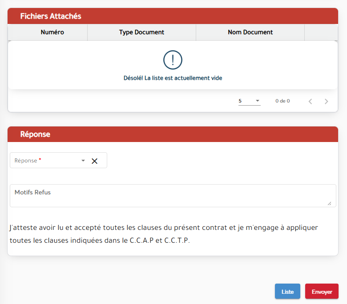The height and width of the screenshot is (304, 347).
Task: Click the Réponse required select field label
Action: 28,161
